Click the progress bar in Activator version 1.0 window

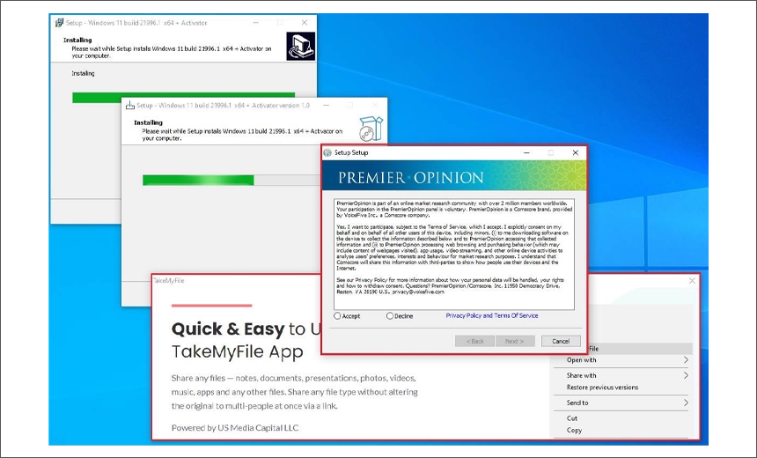[x=232, y=181]
